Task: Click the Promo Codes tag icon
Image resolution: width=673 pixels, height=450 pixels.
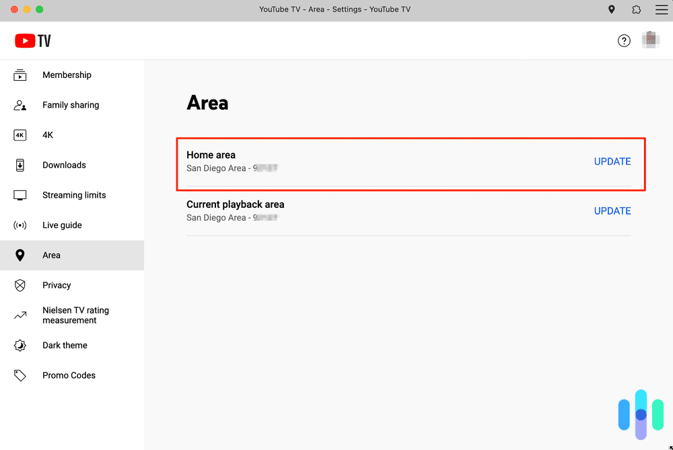Action: point(20,375)
